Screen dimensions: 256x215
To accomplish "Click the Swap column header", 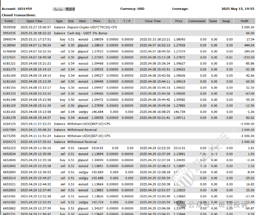I will click(226, 21).
